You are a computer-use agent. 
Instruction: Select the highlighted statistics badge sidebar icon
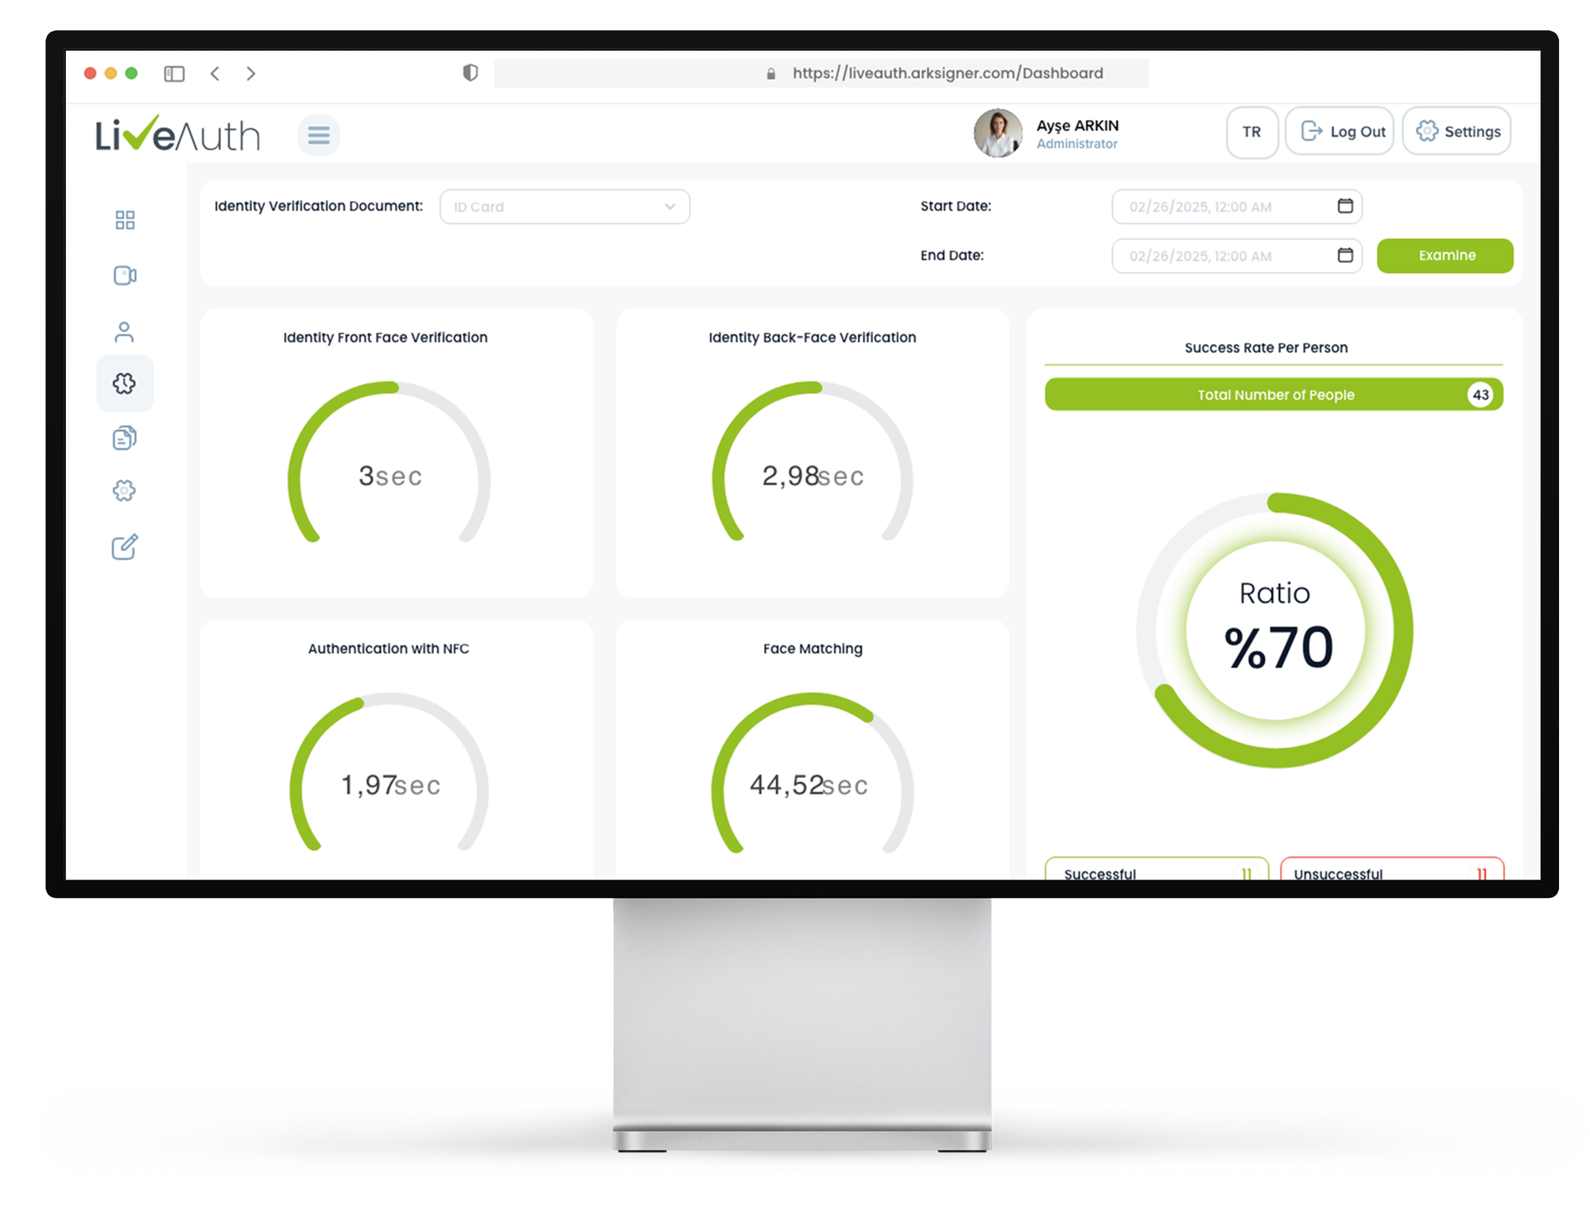pos(125,383)
